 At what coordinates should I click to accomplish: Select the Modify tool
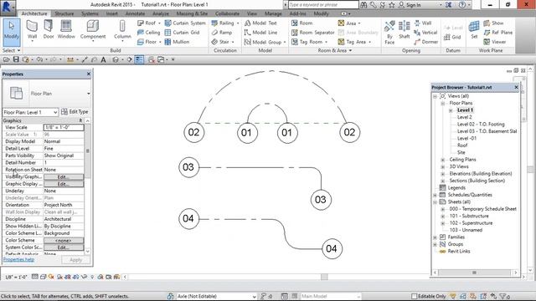pos(12,32)
